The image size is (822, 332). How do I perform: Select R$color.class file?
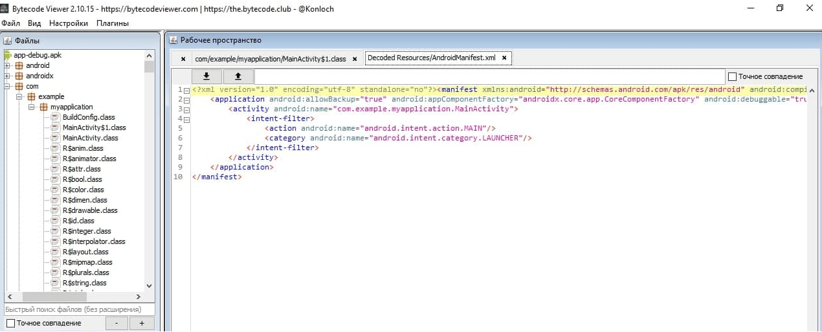(83, 190)
